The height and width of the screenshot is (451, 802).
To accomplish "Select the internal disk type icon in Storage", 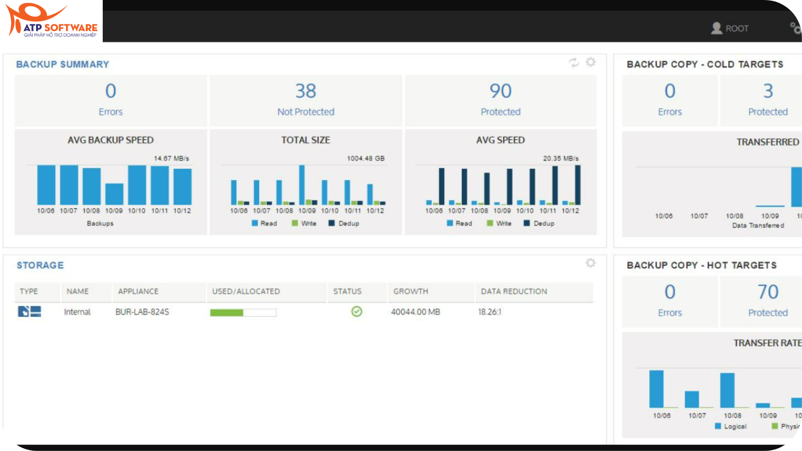I will coord(29,312).
